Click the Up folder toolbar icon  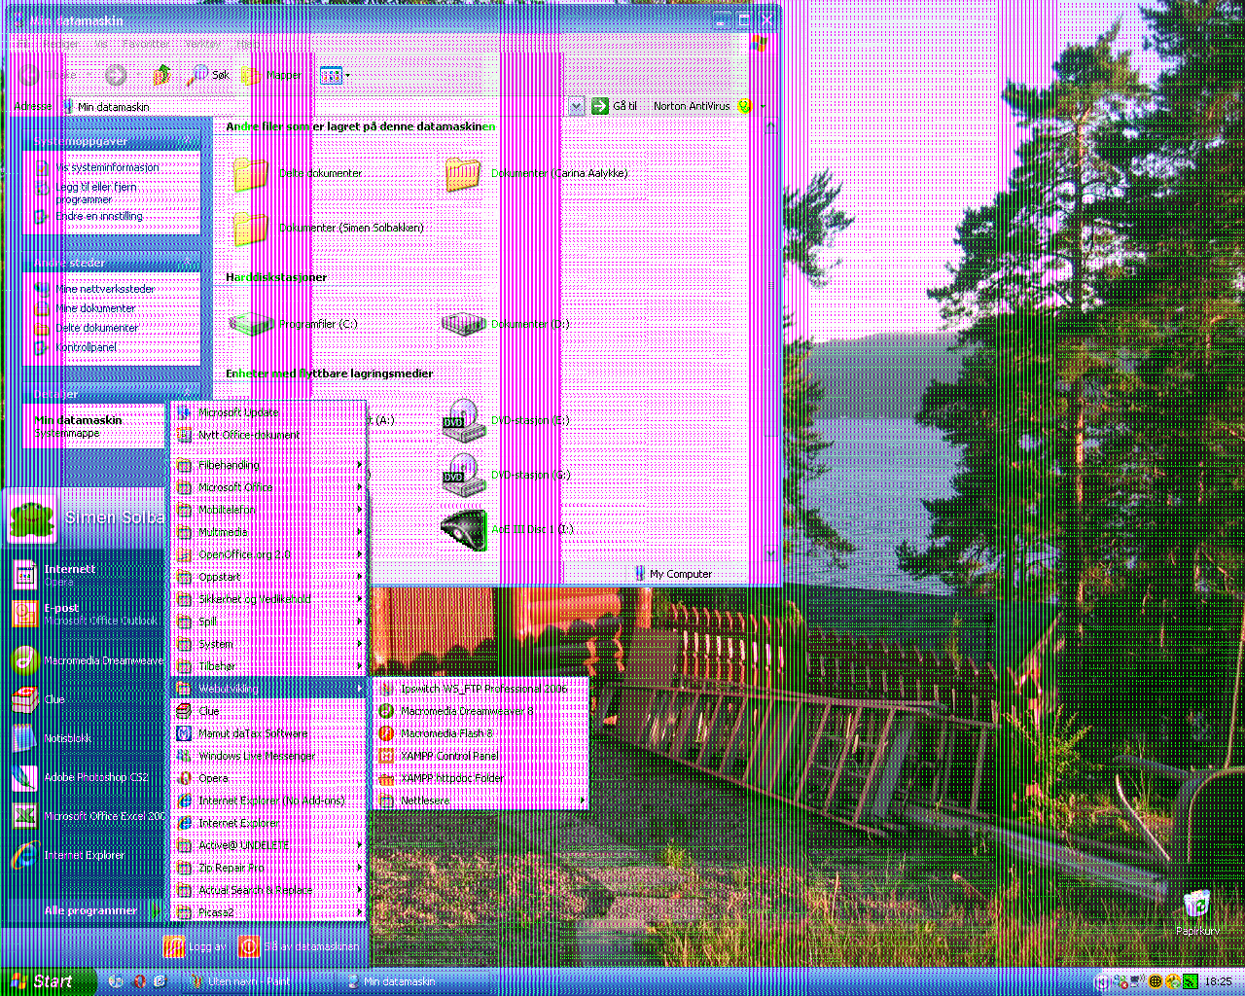(x=161, y=75)
